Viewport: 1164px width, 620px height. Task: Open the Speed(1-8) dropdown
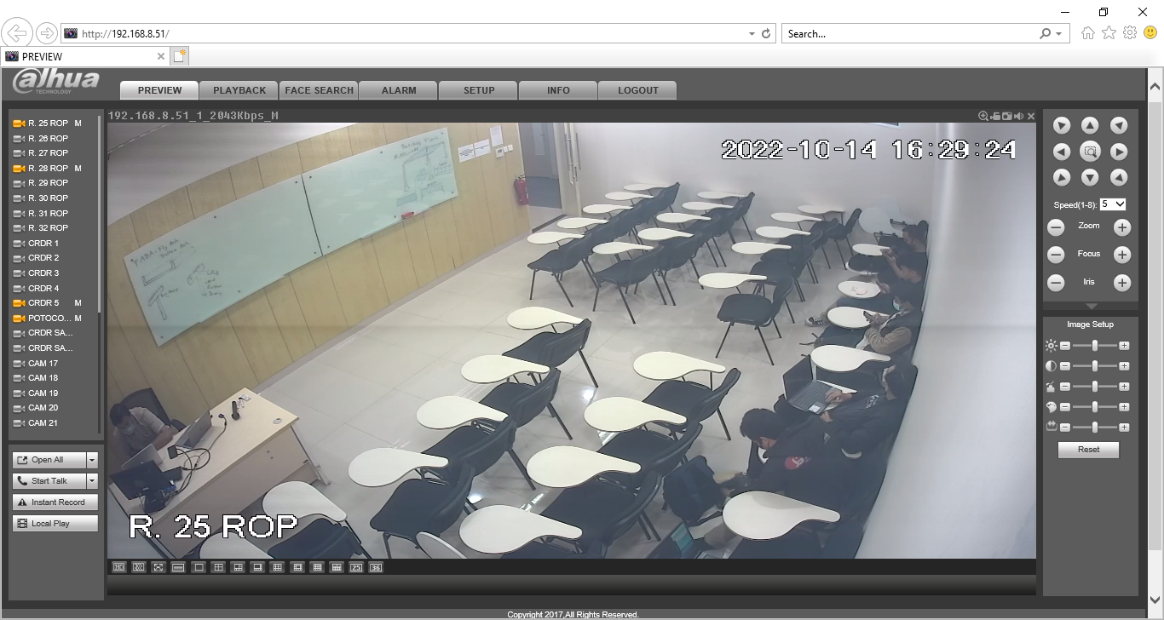click(x=1113, y=204)
